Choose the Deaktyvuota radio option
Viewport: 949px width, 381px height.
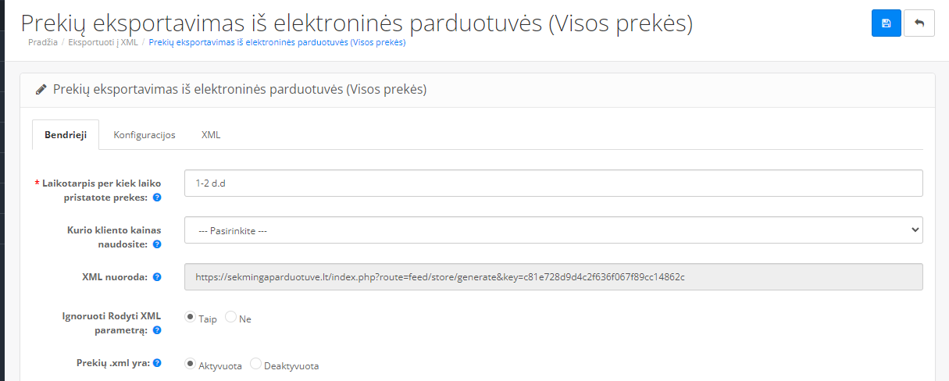point(255,365)
